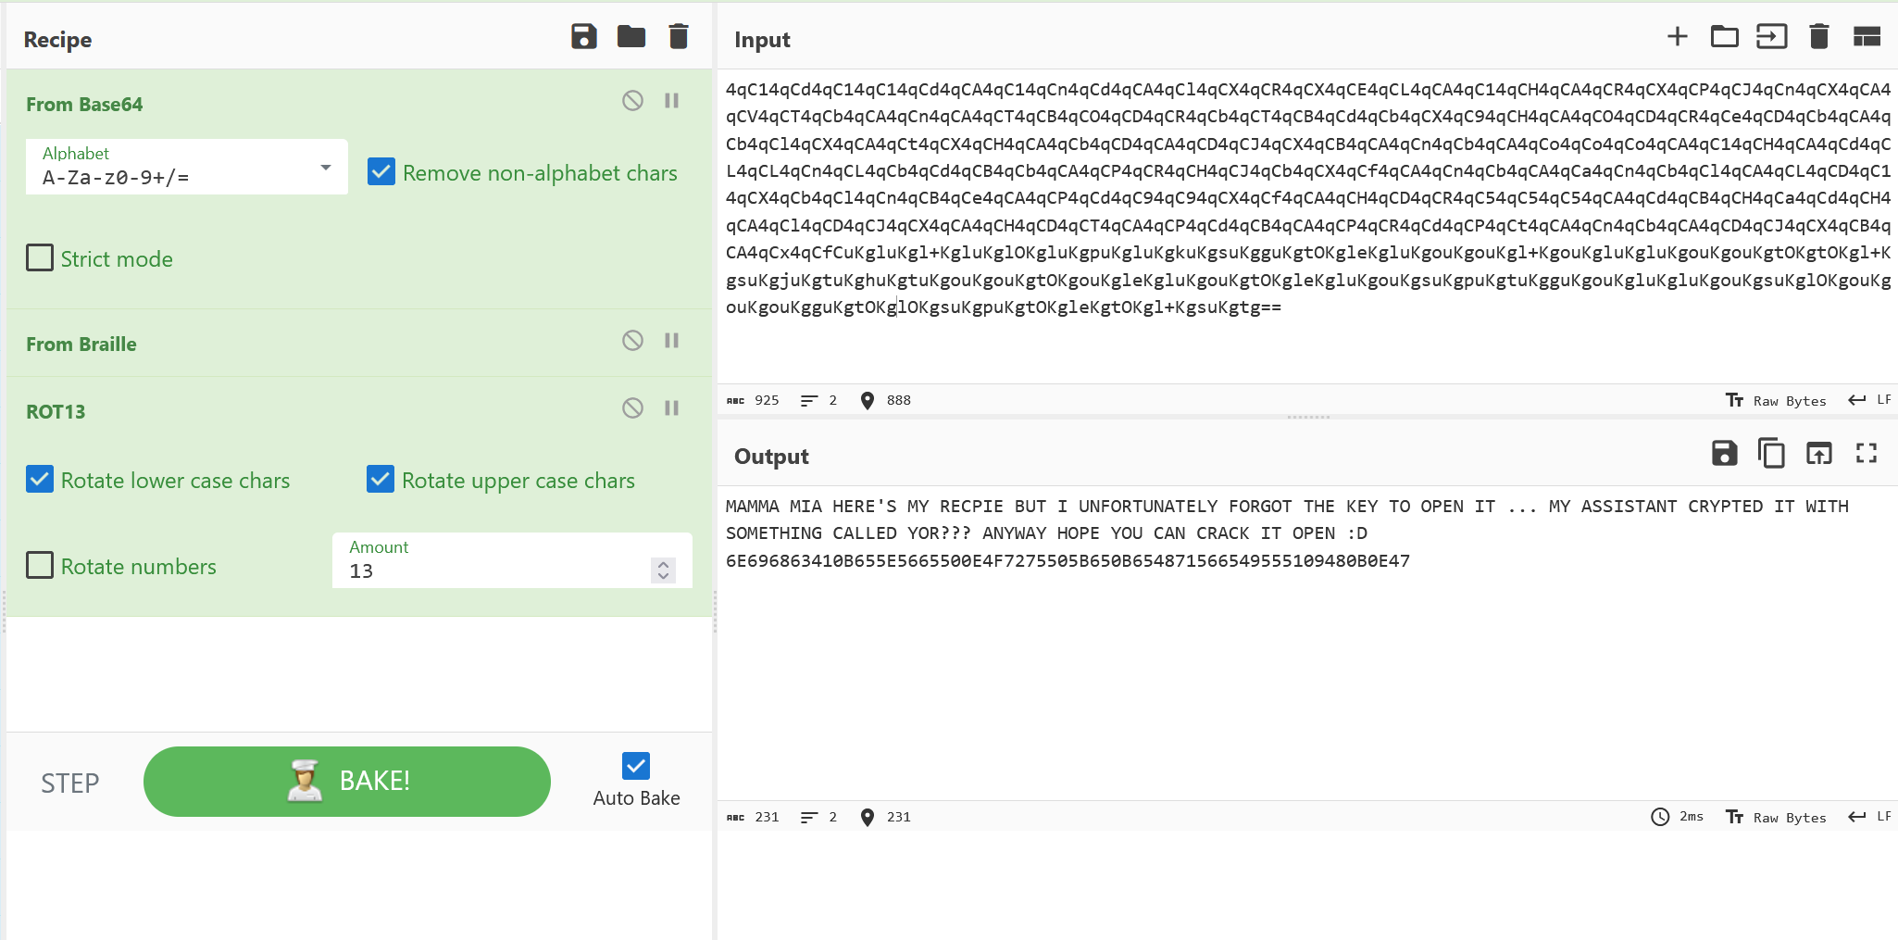Enable Rotate numbers checkbox
Viewport: 1898px width, 940px height.
pyautogui.click(x=40, y=565)
